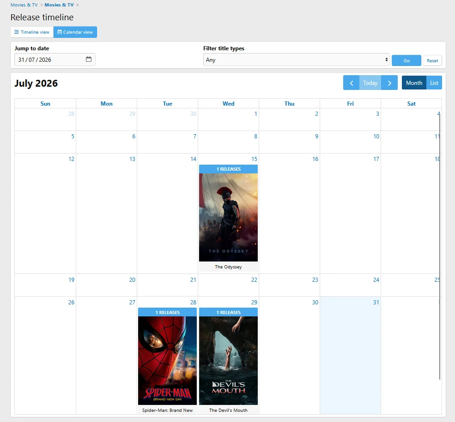This screenshot has height=422, width=455.
Task: Switch to List view
Action: coord(434,83)
